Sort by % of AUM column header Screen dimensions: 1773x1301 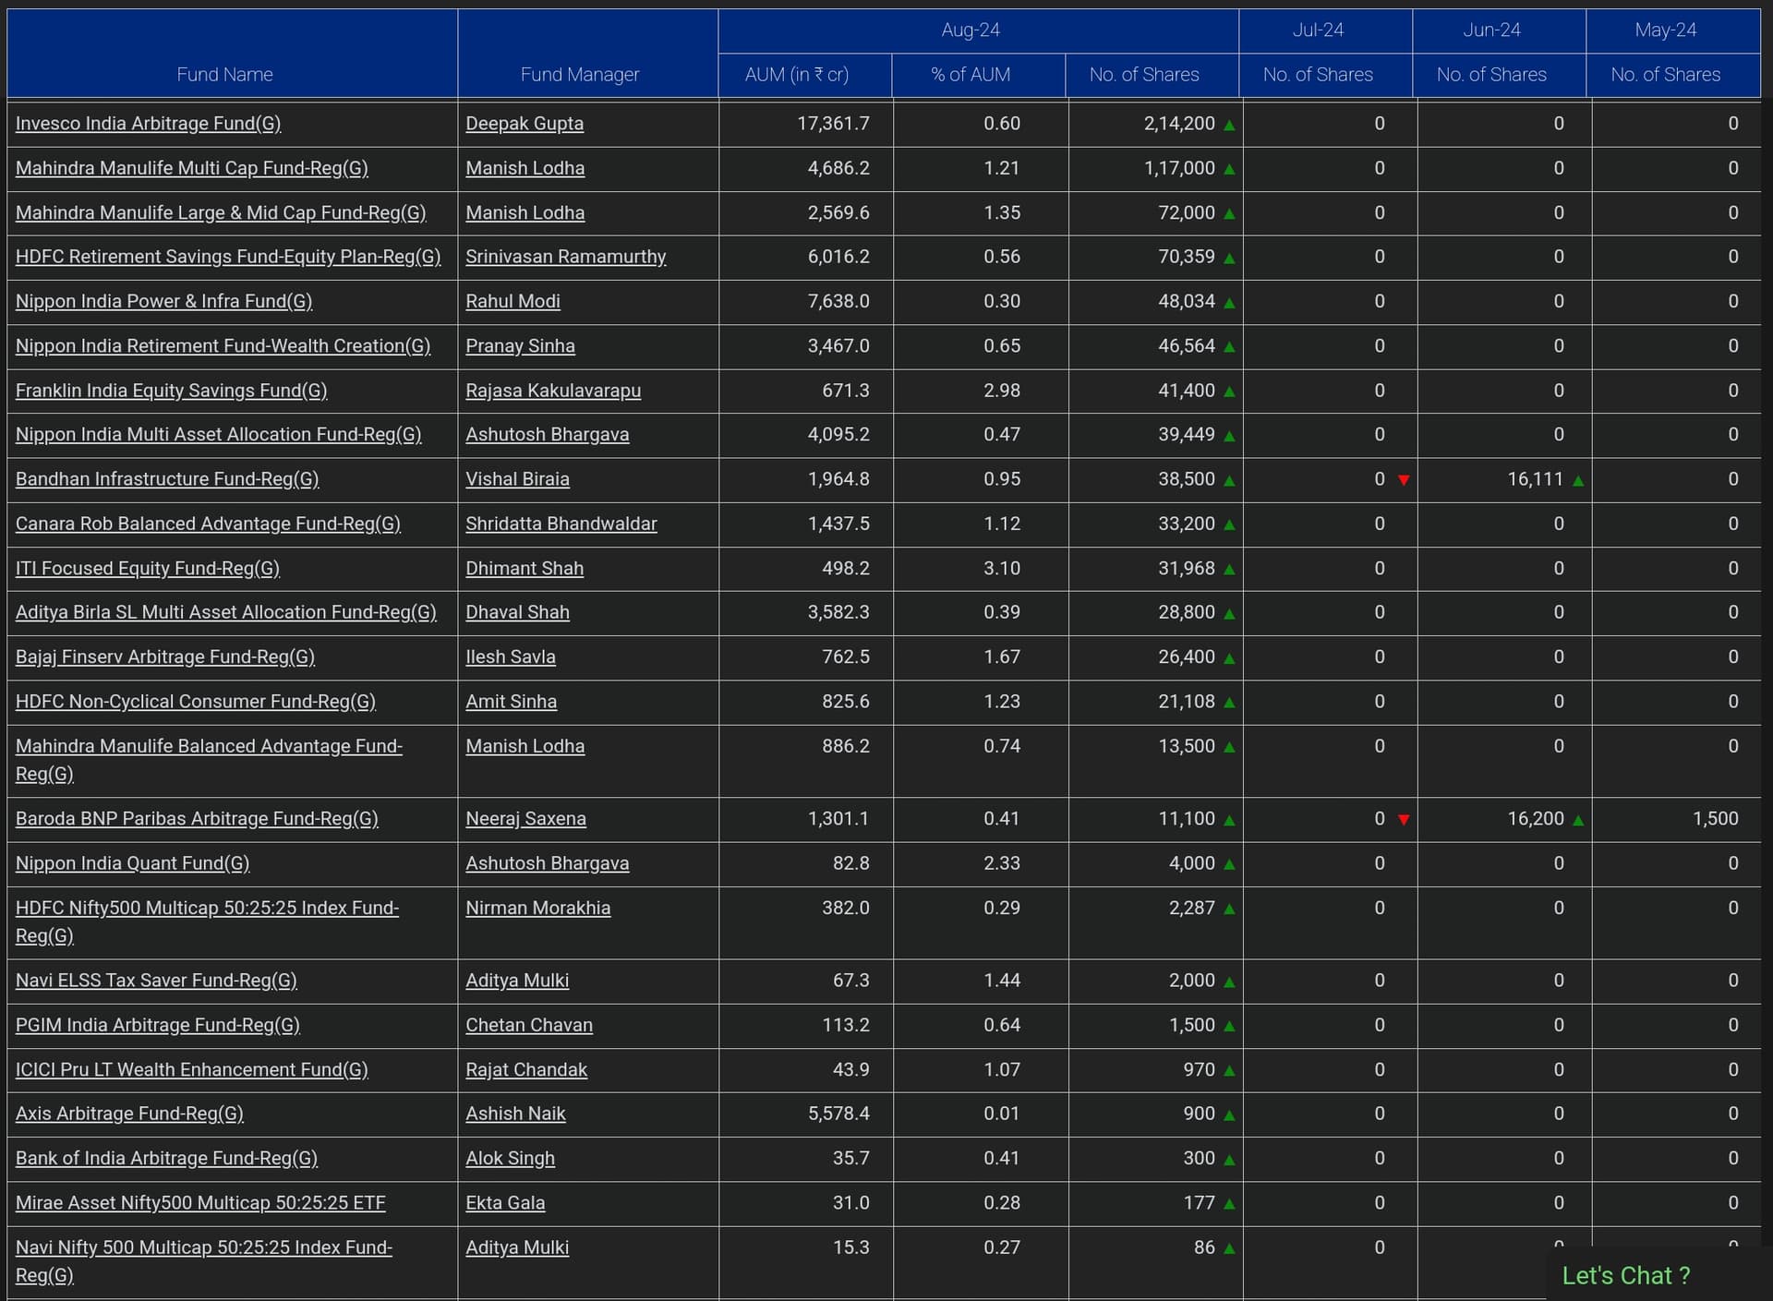pyautogui.click(x=970, y=75)
